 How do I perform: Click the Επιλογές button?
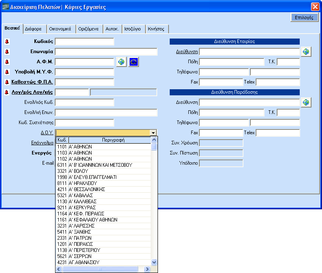point(304,17)
